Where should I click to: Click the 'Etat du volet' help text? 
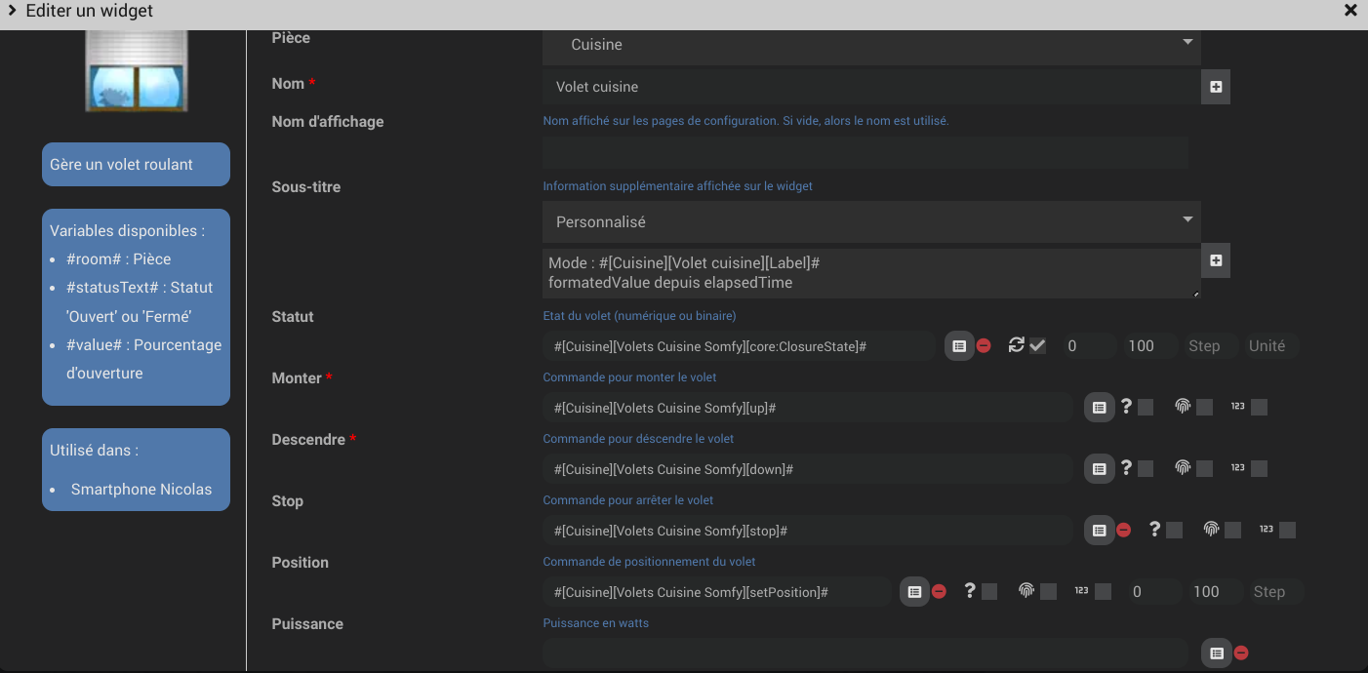[639, 316]
